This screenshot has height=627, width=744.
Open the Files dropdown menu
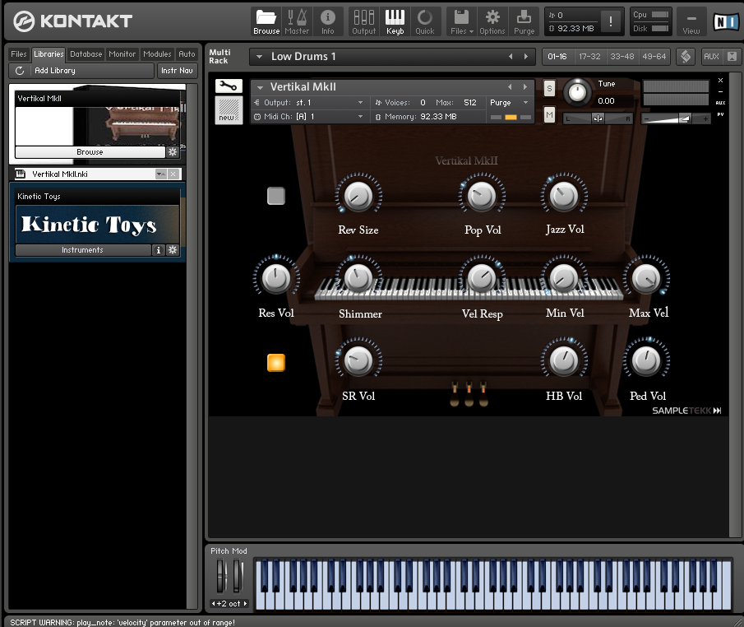462,22
